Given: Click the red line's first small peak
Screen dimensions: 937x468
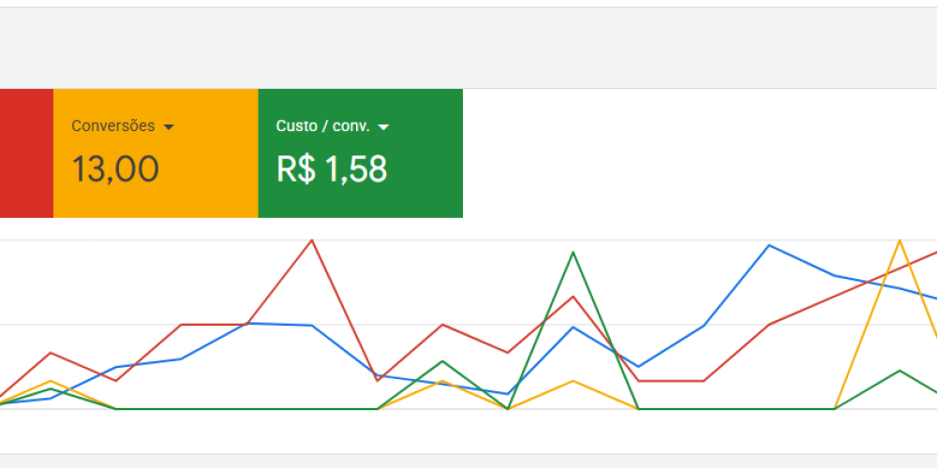Looking at the screenshot, I should (x=51, y=353).
